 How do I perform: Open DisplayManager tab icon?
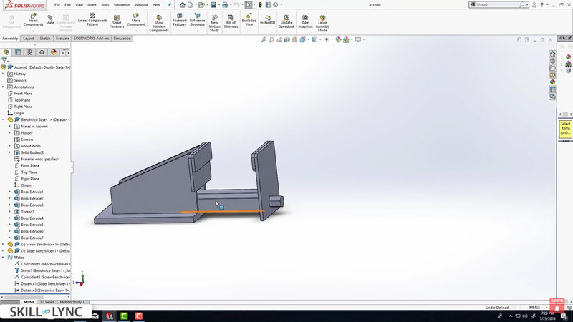(54, 52)
